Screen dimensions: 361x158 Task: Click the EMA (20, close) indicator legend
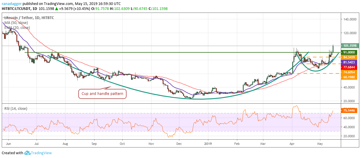pyautogui.click(x=17, y=28)
